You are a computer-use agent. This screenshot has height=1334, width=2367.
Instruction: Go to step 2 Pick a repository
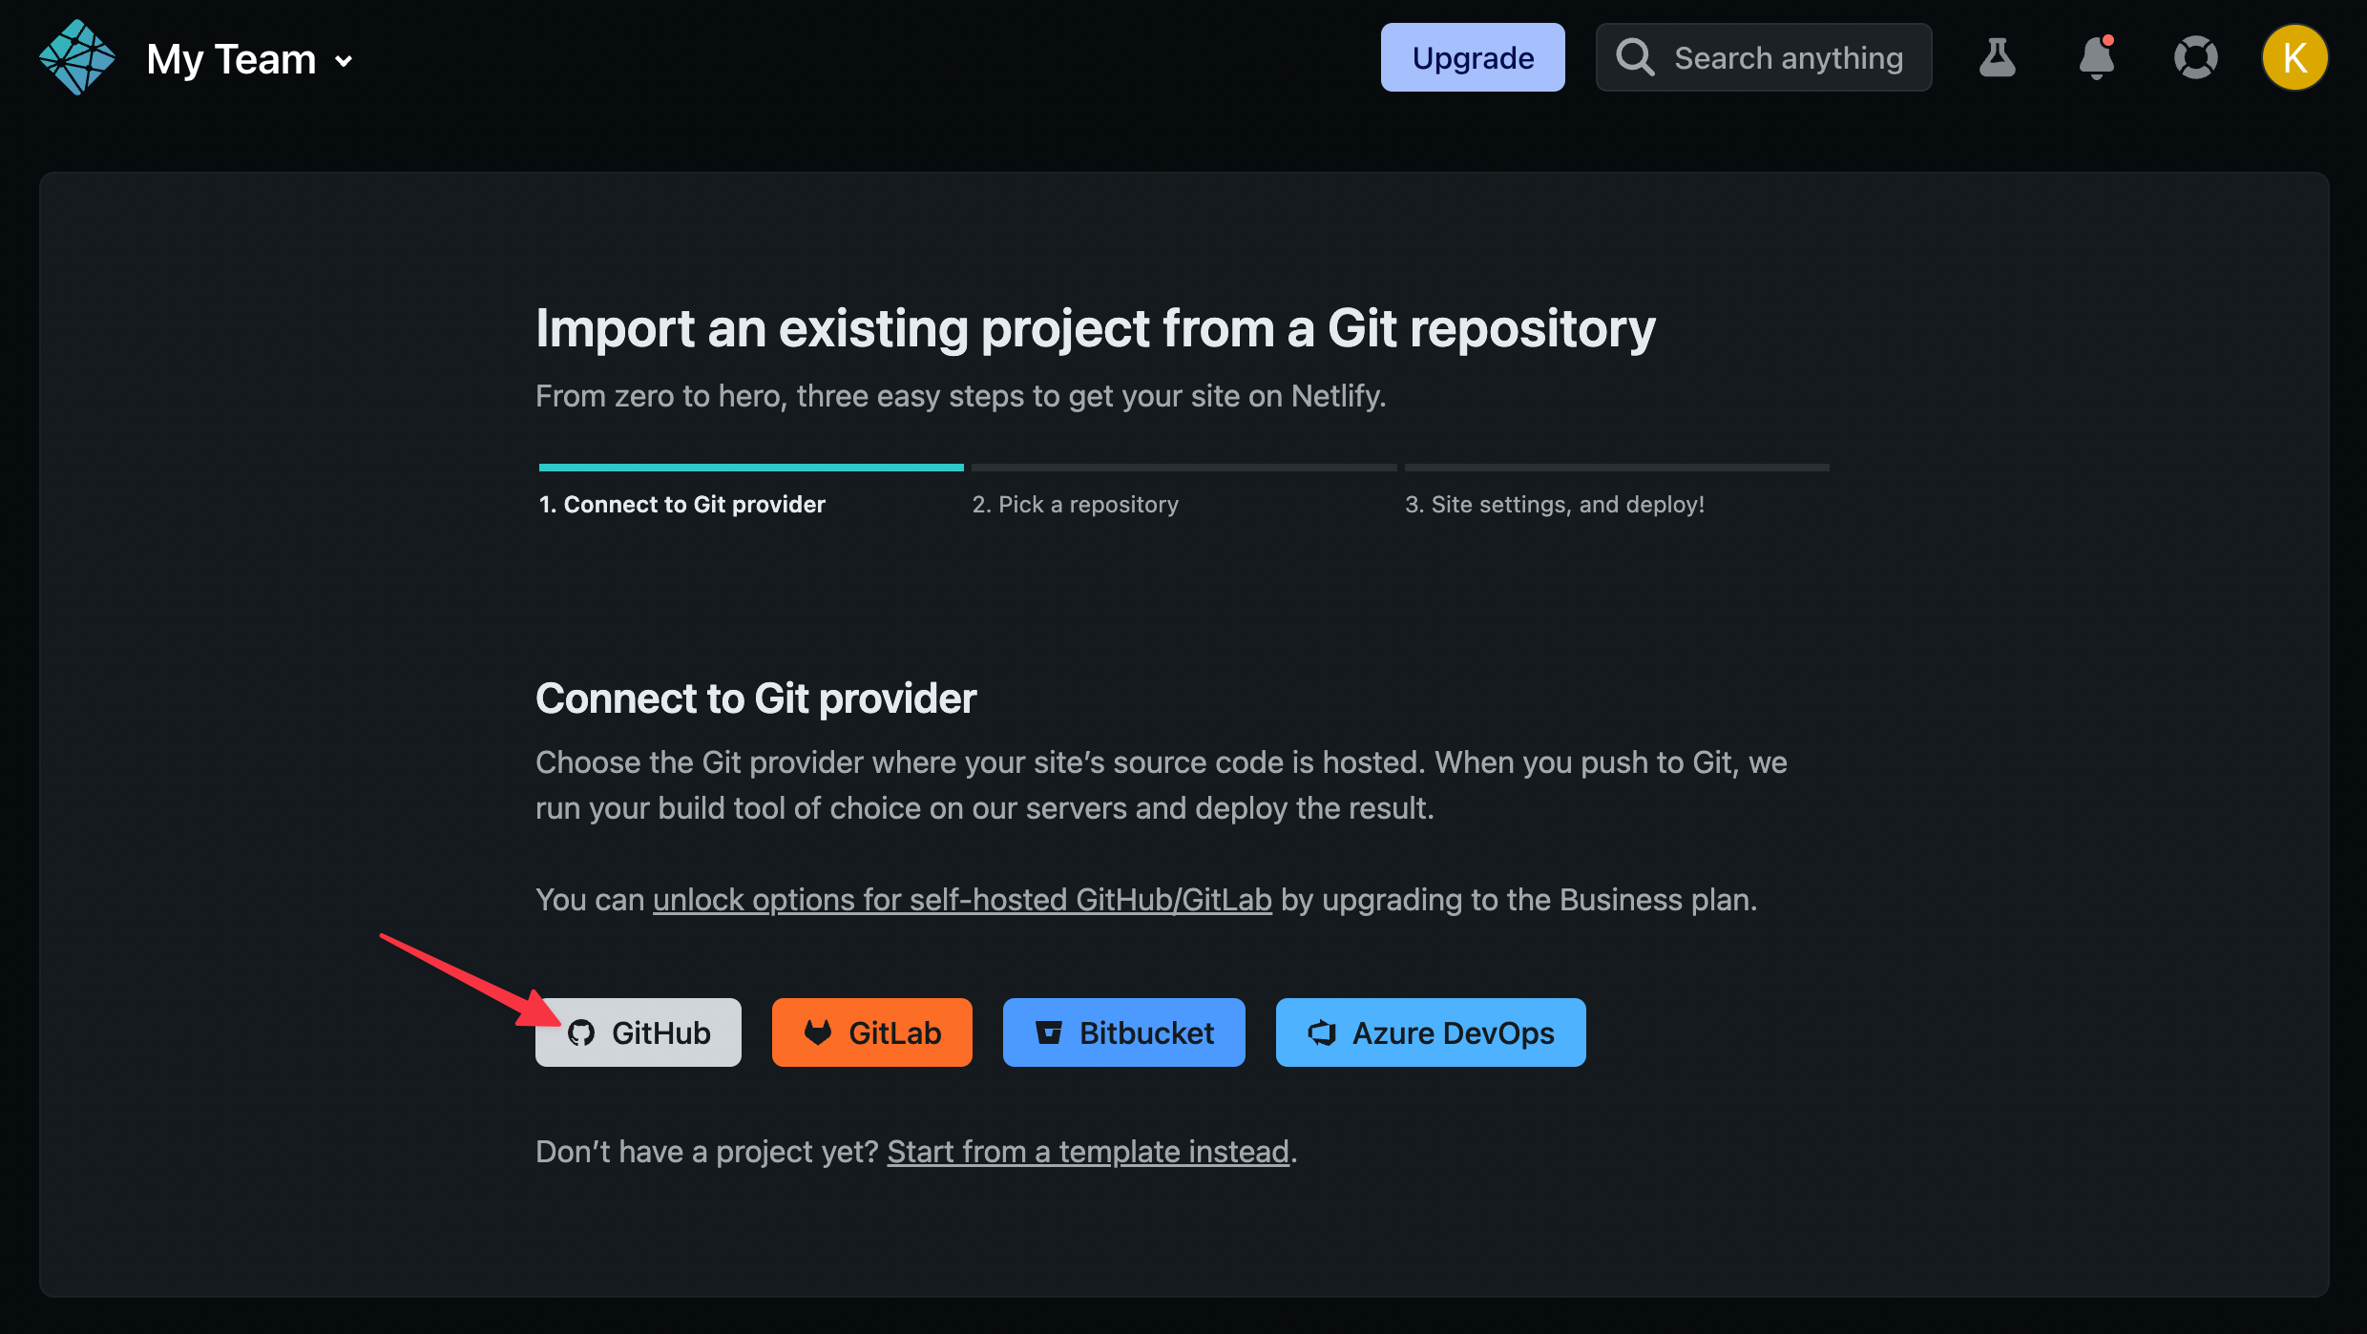pyautogui.click(x=1075, y=504)
